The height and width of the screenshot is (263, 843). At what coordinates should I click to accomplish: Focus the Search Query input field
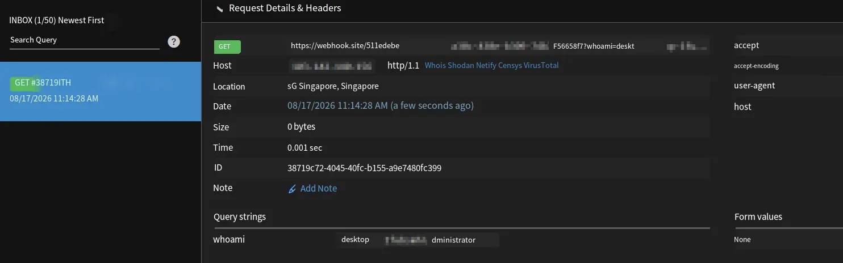85,40
